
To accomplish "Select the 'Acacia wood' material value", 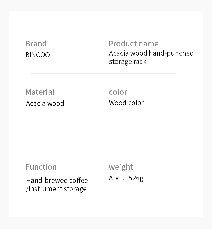I will click(x=45, y=103).
